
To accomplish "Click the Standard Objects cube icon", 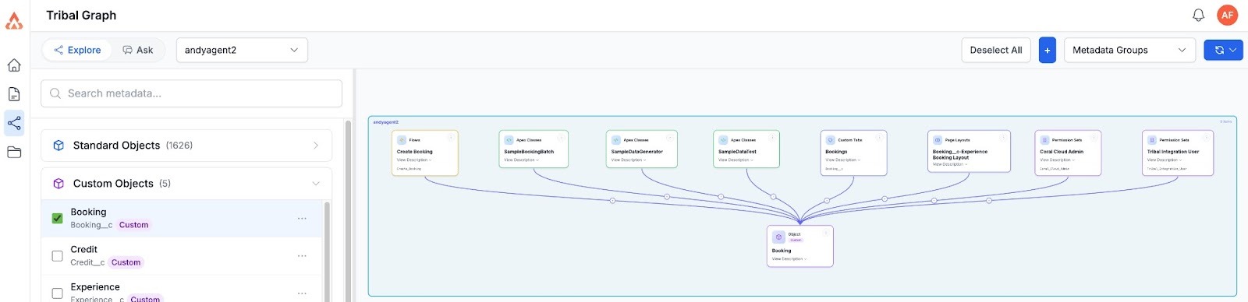I will click(x=58, y=146).
